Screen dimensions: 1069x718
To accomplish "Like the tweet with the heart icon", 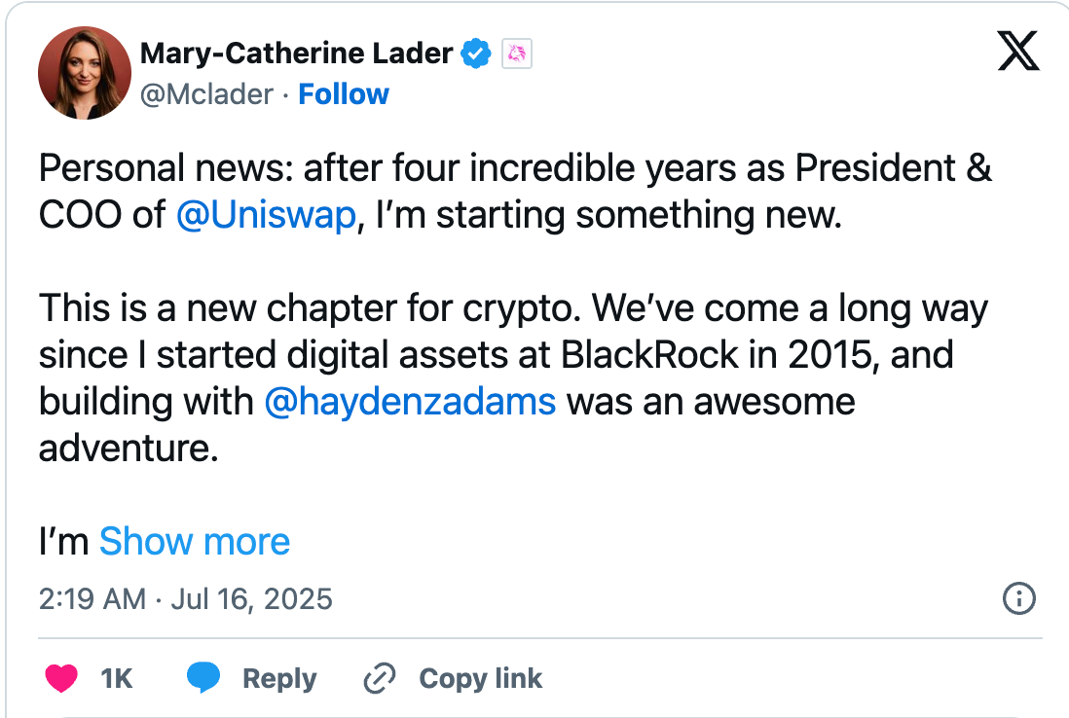I will pyautogui.click(x=61, y=678).
